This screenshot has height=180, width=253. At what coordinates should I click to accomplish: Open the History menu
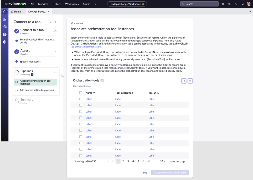pos(57,4)
